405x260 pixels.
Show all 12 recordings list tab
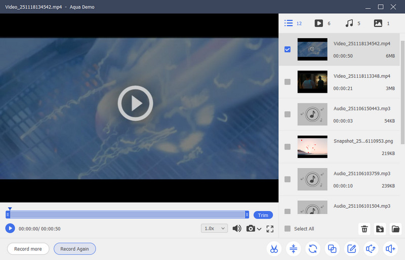pyautogui.click(x=293, y=23)
